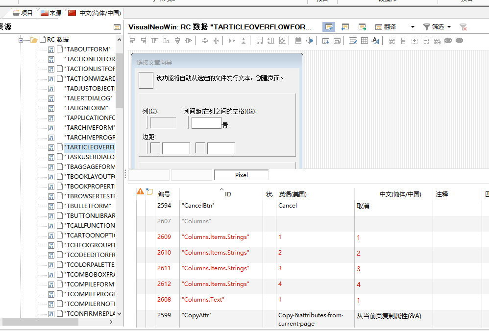This screenshot has height=331, width=489.
Task: Click the align left edges icon
Action: pyautogui.click(x=132, y=41)
